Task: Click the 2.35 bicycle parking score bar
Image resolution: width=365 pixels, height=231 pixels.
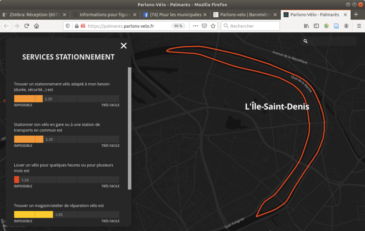Action: 67,99
